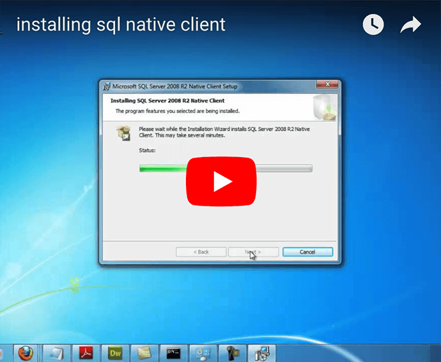Click Cancel in the Native Client Setup dialog
Viewport: 441px width, 362px height.
tap(307, 252)
